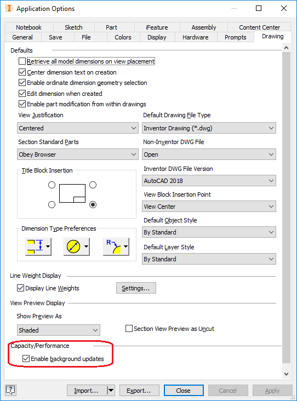Click the Export button
The width and height of the screenshot is (297, 401).
click(139, 390)
